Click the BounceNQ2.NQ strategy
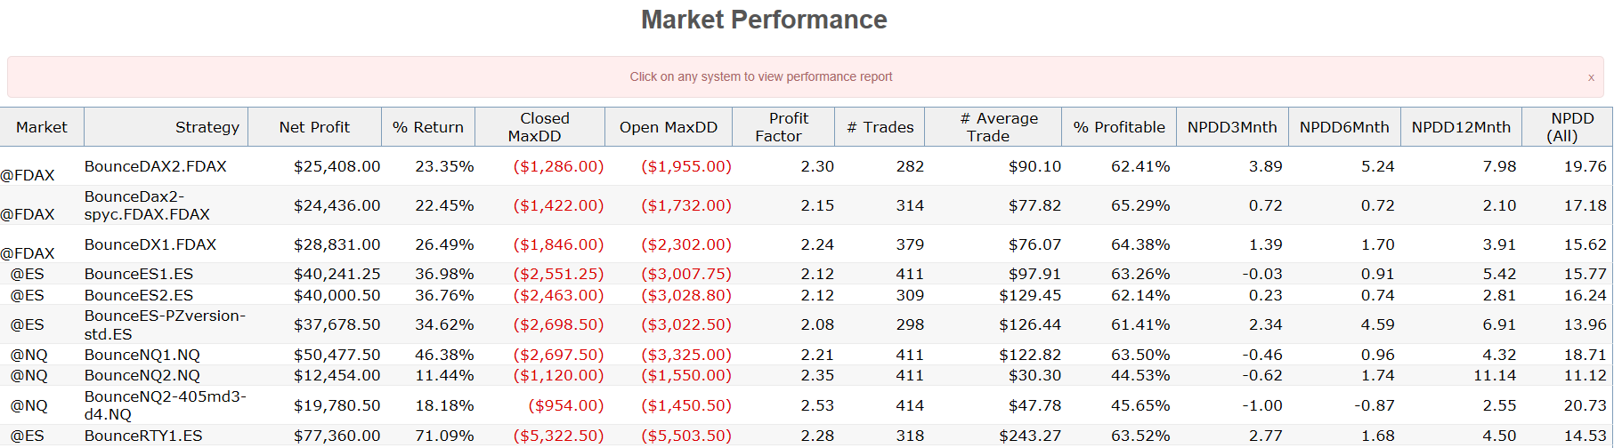1614x448 pixels. (142, 375)
